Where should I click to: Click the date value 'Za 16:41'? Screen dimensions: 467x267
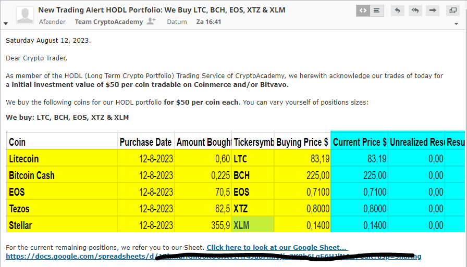pyautogui.click(x=208, y=22)
